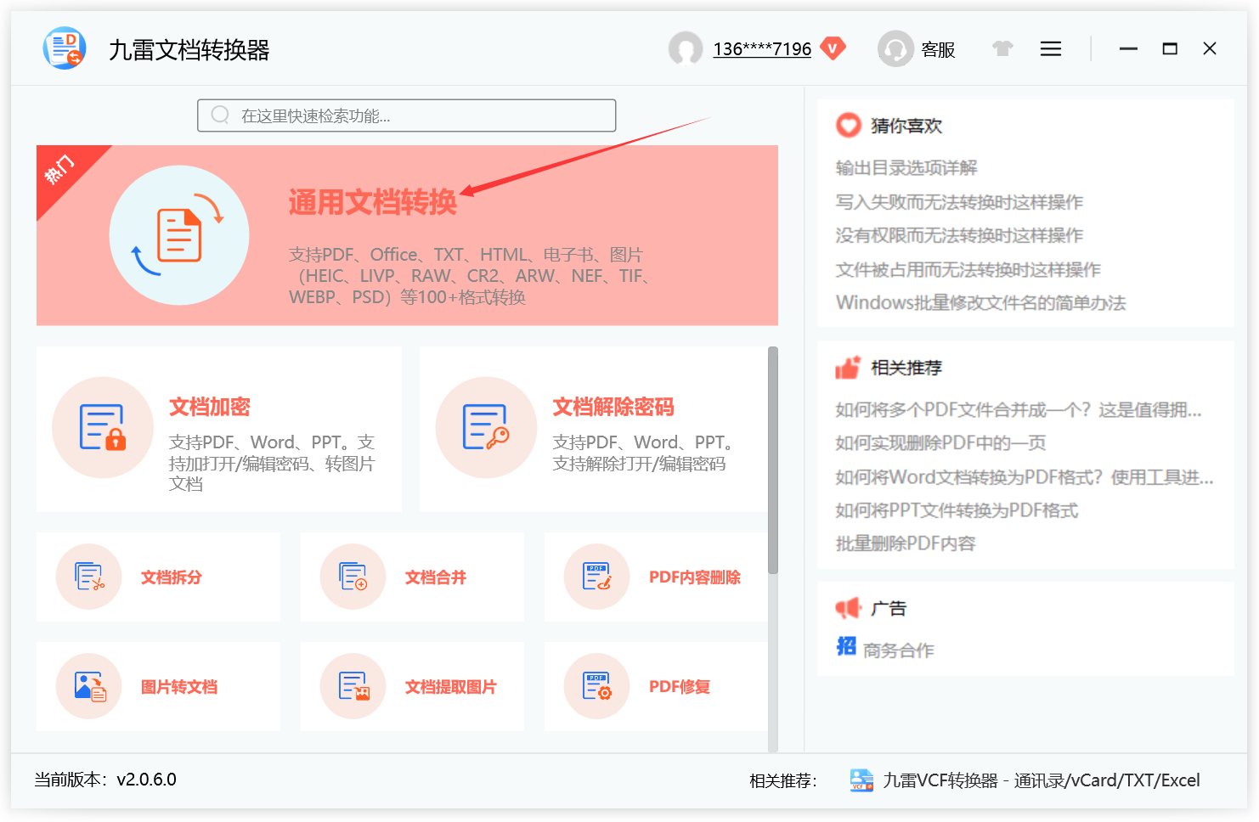Click the 热门 hot ribbon badge

[61, 170]
